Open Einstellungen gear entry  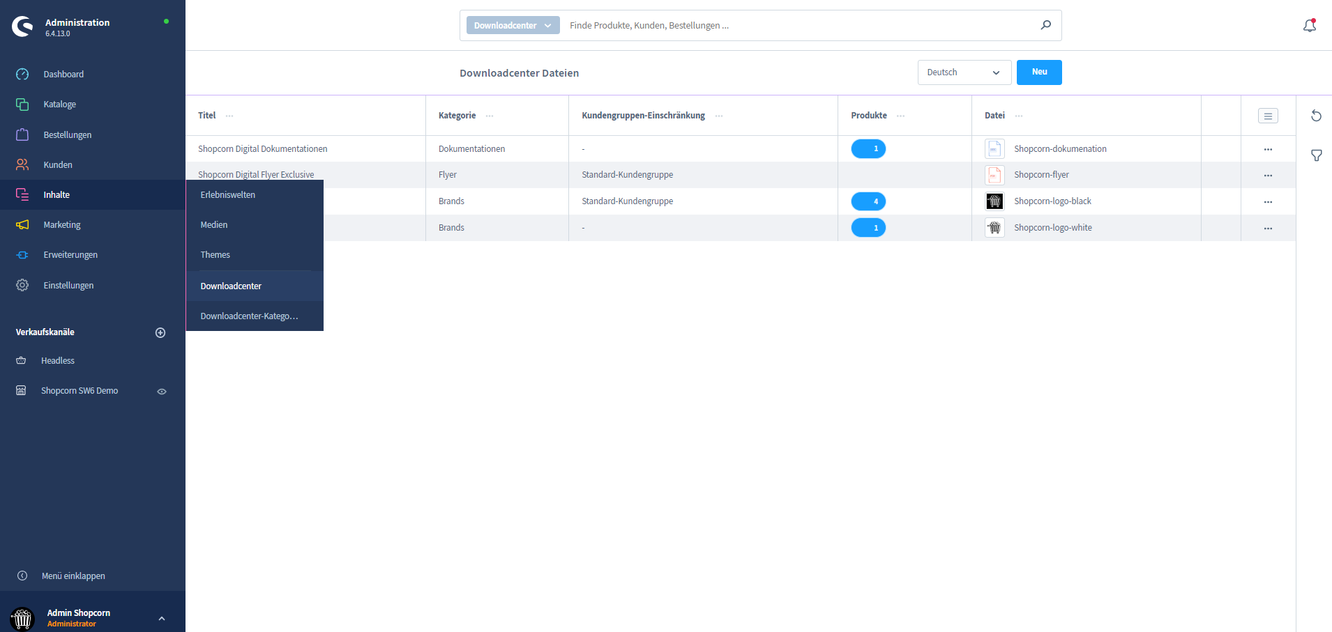(68, 285)
